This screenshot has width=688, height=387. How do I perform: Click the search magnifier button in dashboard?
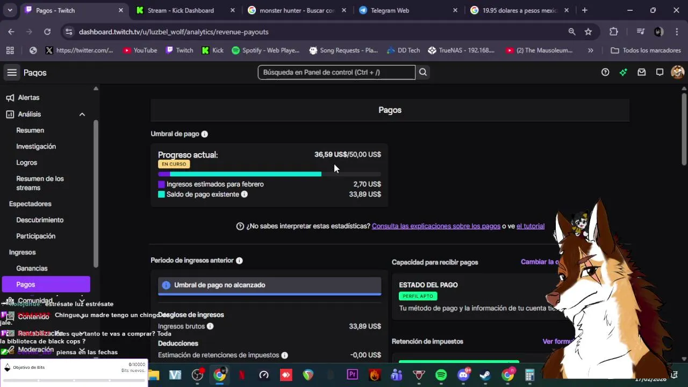pyautogui.click(x=423, y=72)
